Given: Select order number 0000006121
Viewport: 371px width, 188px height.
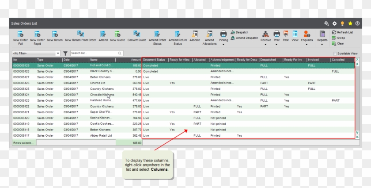Looking at the screenshot, I should pos(183,112).
